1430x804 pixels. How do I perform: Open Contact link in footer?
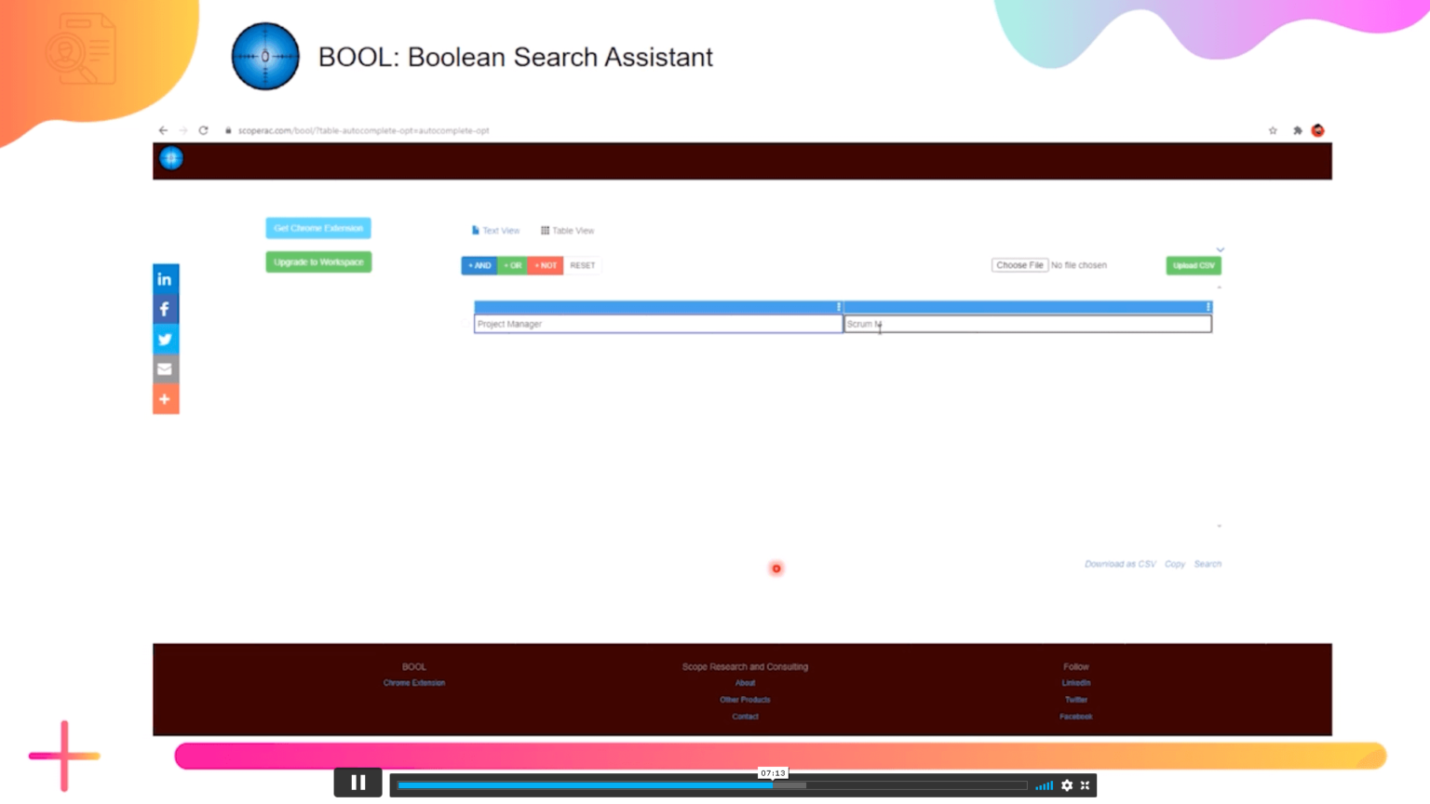coord(745,717)
